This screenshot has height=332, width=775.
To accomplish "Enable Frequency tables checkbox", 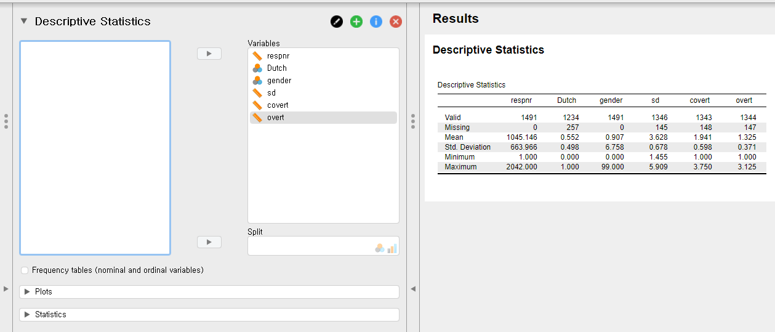I will (25, 270).
